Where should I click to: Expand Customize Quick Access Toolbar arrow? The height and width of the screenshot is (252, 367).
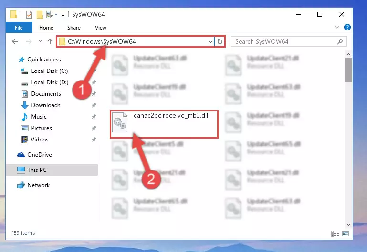point(63,15)
